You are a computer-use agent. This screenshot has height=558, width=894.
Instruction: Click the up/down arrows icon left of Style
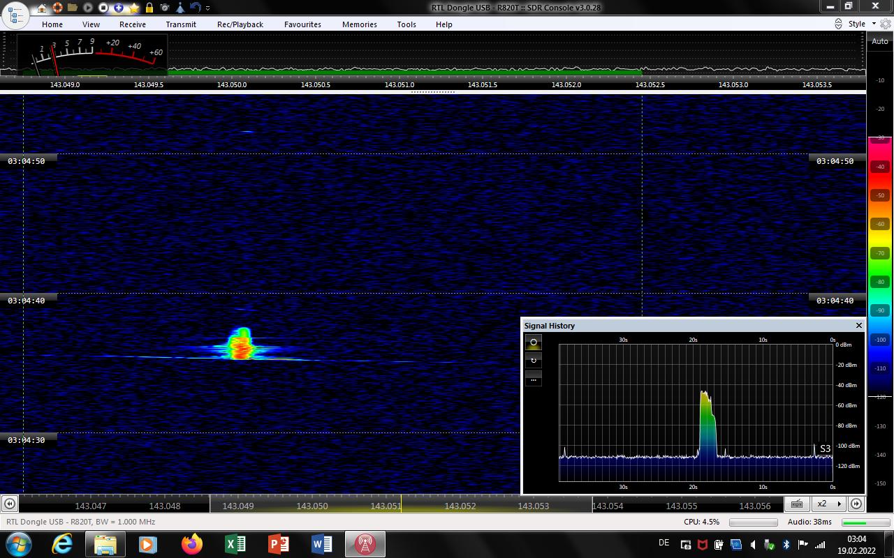[838, 24]
